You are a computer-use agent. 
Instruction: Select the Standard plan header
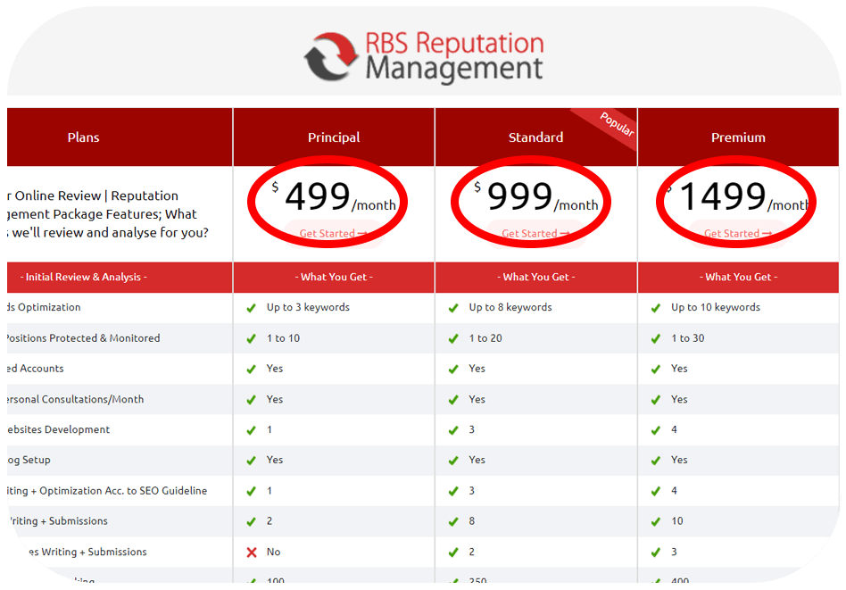click(x=535, y=137)
